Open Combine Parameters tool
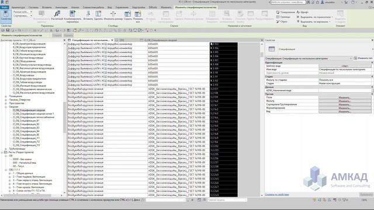 point(72,16)
